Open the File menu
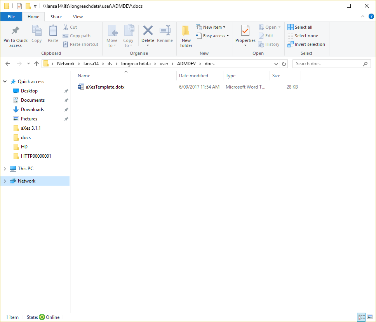Viewport: 376px width, 322px height. click(11, 17)
